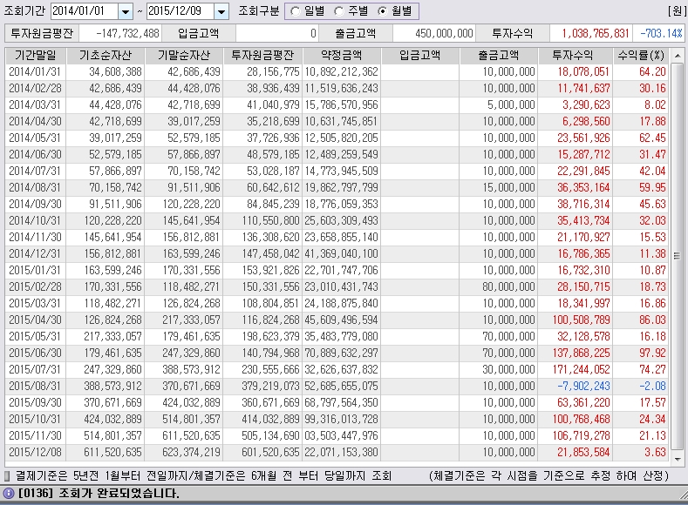Click the summary 투자원금평잔 value -147,732,488

coord(120,33)
